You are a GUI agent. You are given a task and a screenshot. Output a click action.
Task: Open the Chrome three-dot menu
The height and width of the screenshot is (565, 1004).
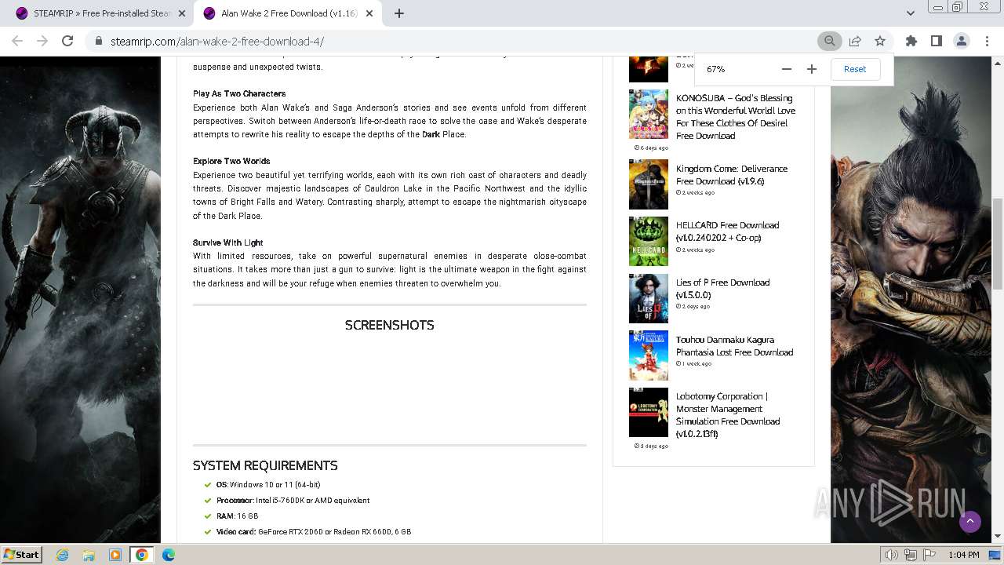[987, 41]
